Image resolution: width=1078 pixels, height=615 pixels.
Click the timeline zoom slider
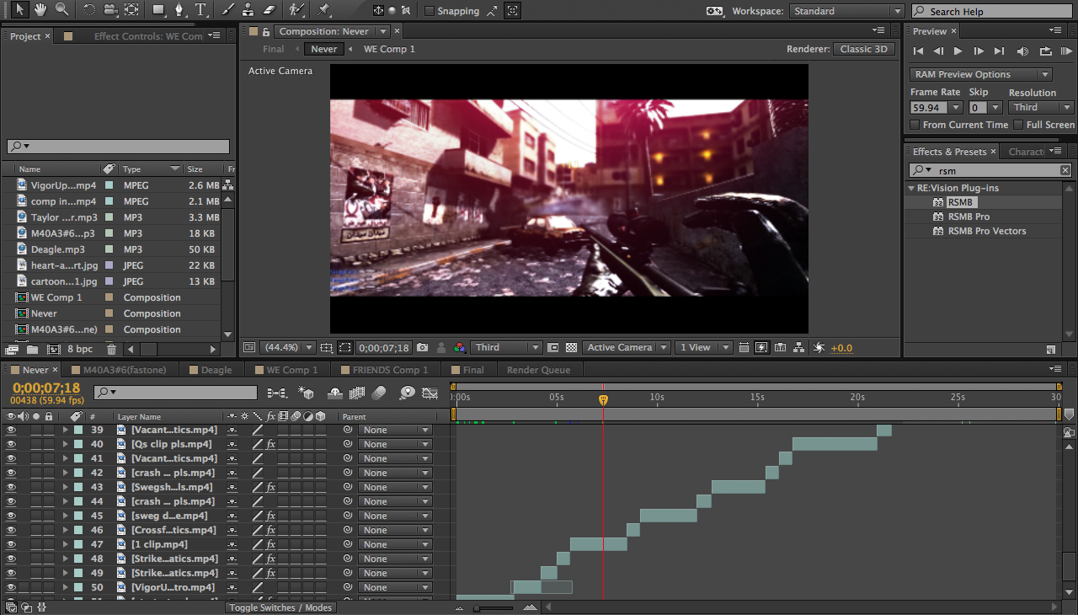click(478, 607)
